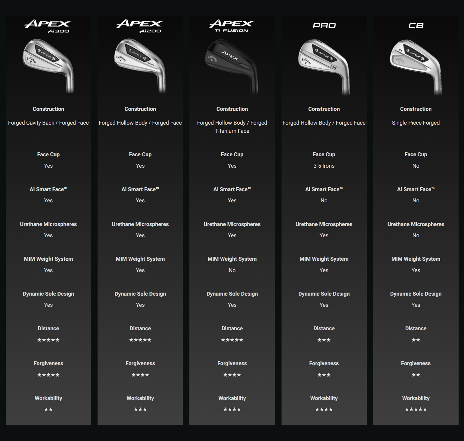Click PRO 'Forged Hollow-Body / Forged Face' text
The image size is (464, 441).
pos(324,123)
